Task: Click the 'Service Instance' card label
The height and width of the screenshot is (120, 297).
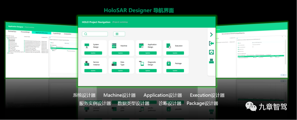Action: (96, 63)
